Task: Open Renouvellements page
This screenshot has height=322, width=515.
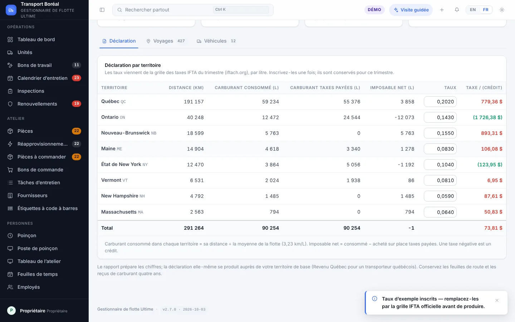Action: point(44,104)
